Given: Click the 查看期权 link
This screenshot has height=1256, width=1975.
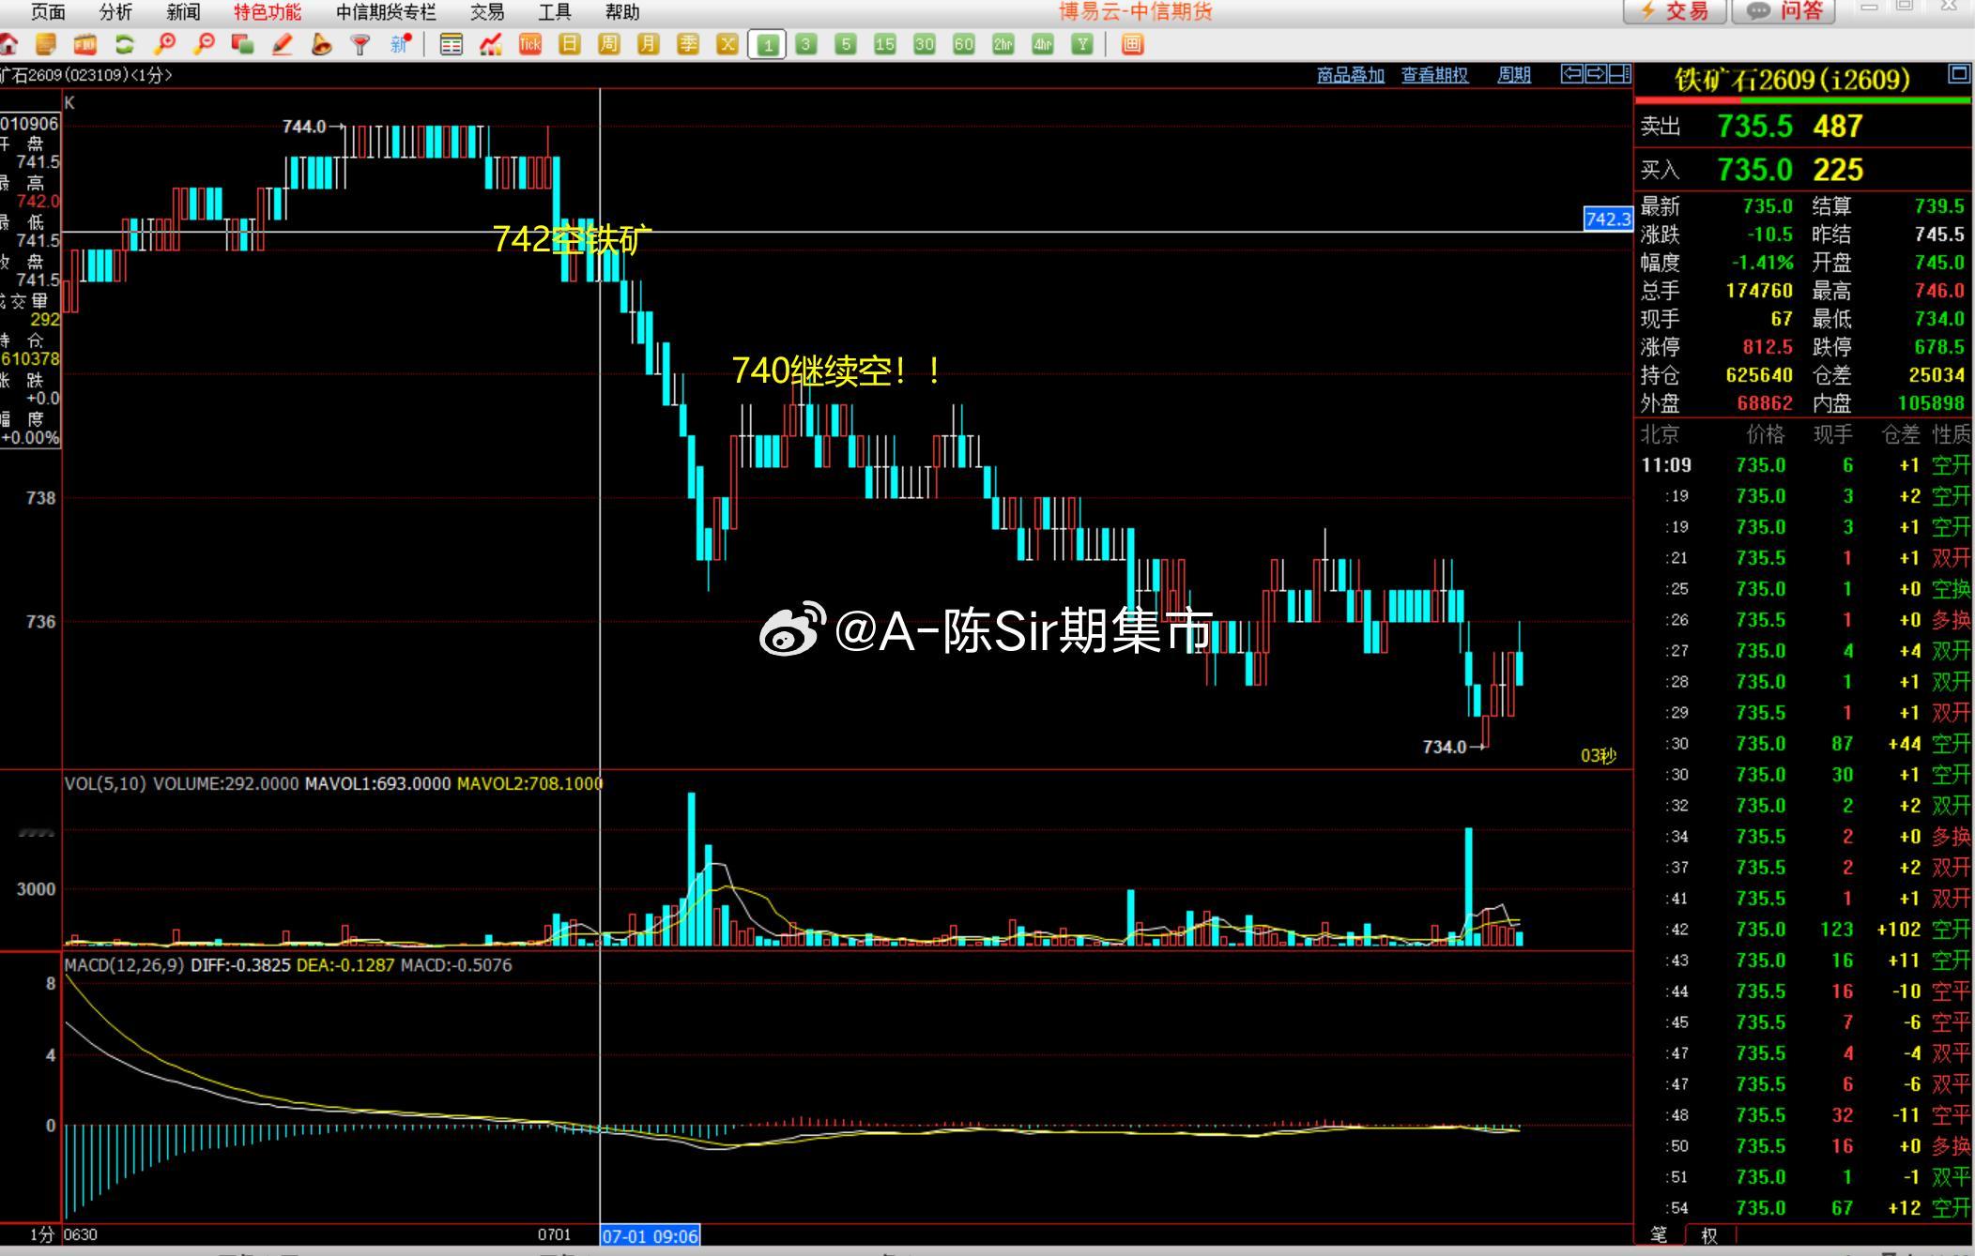Looking at the screenshot, I should (1434, 75).
